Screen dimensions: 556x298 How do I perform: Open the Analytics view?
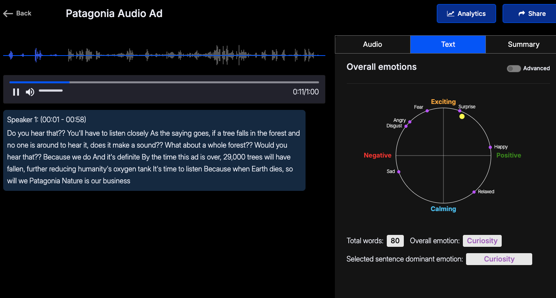point(466,13)
